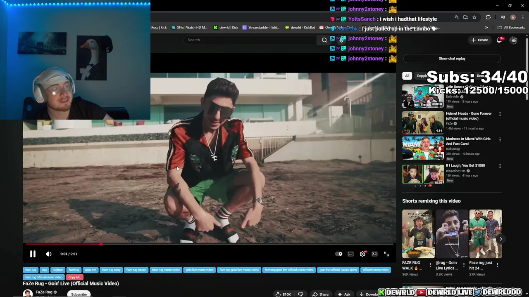Screen dimensions: 529x297
Task: Open the YouTube account avatar menu
Action: pos(513,40)
